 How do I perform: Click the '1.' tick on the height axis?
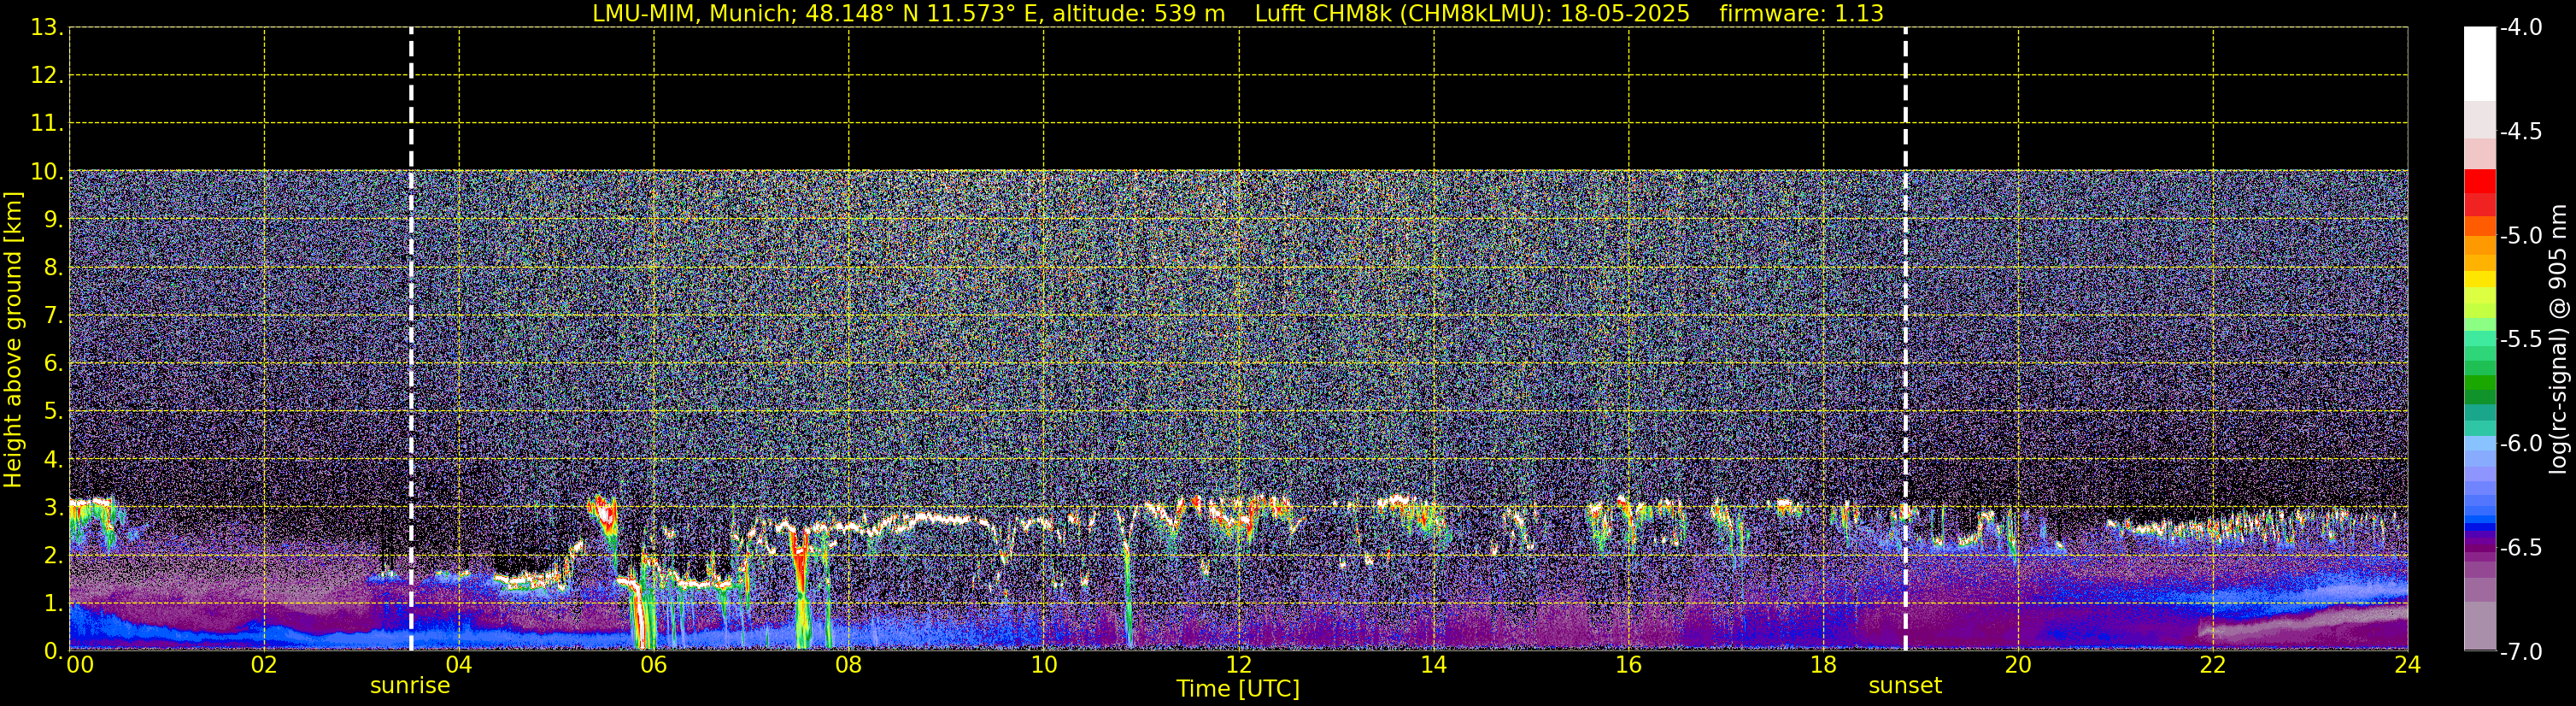53,604
